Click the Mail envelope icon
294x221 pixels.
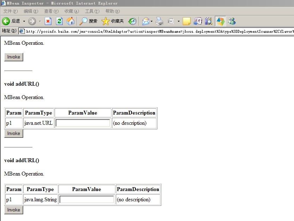pyautogui.click(x=146, y=21)
